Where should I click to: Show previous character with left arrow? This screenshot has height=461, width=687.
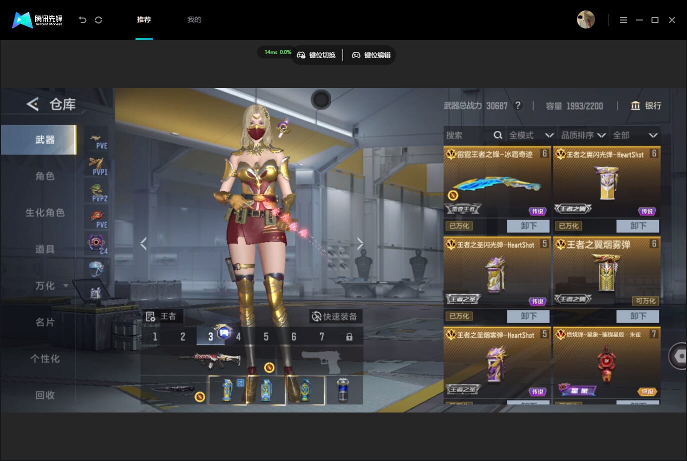tap(143, 243)
